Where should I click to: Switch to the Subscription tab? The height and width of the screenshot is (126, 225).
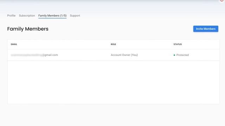click(x=27, y=15)
